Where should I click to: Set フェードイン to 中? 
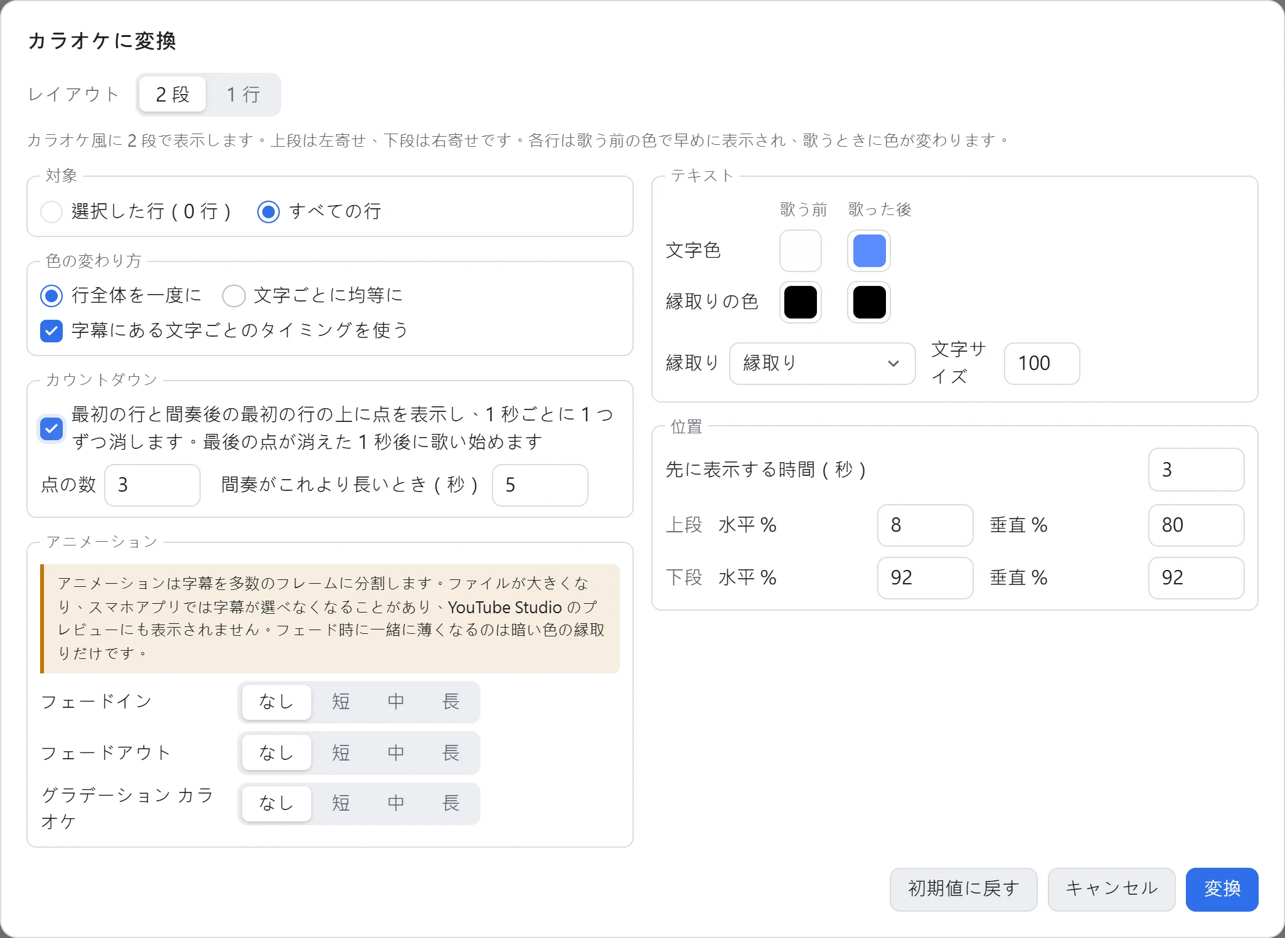[x=395, y=702]
